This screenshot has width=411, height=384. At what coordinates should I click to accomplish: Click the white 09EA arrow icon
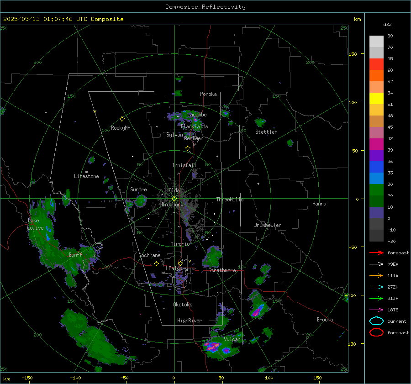(x=376, y=264)
